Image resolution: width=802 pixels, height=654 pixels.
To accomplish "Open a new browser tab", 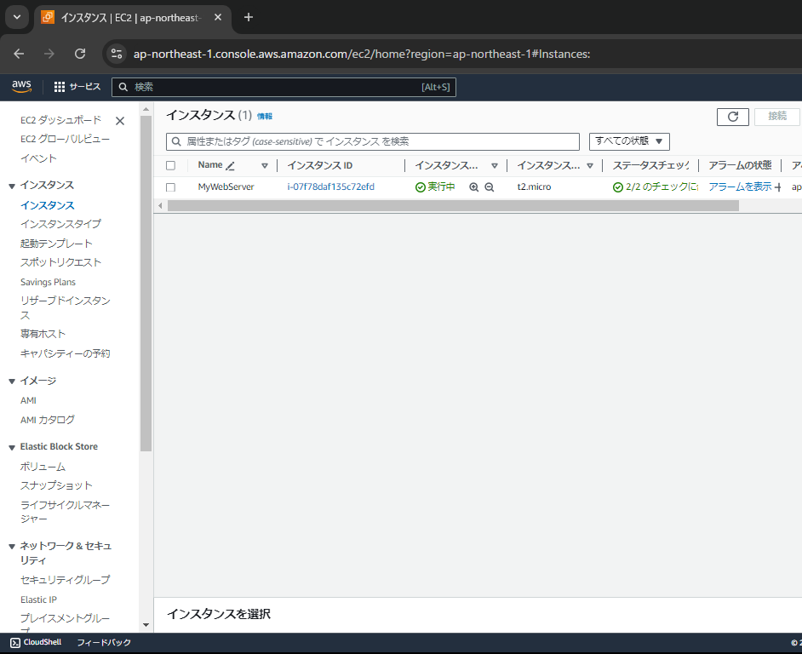I will [x=249, y=17].
